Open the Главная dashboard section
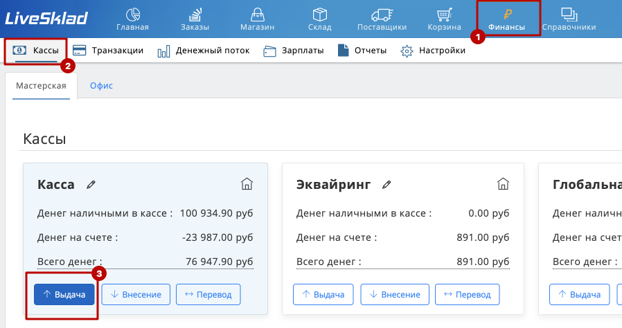Screen dimensions: 622x328 tap(132, 19)
